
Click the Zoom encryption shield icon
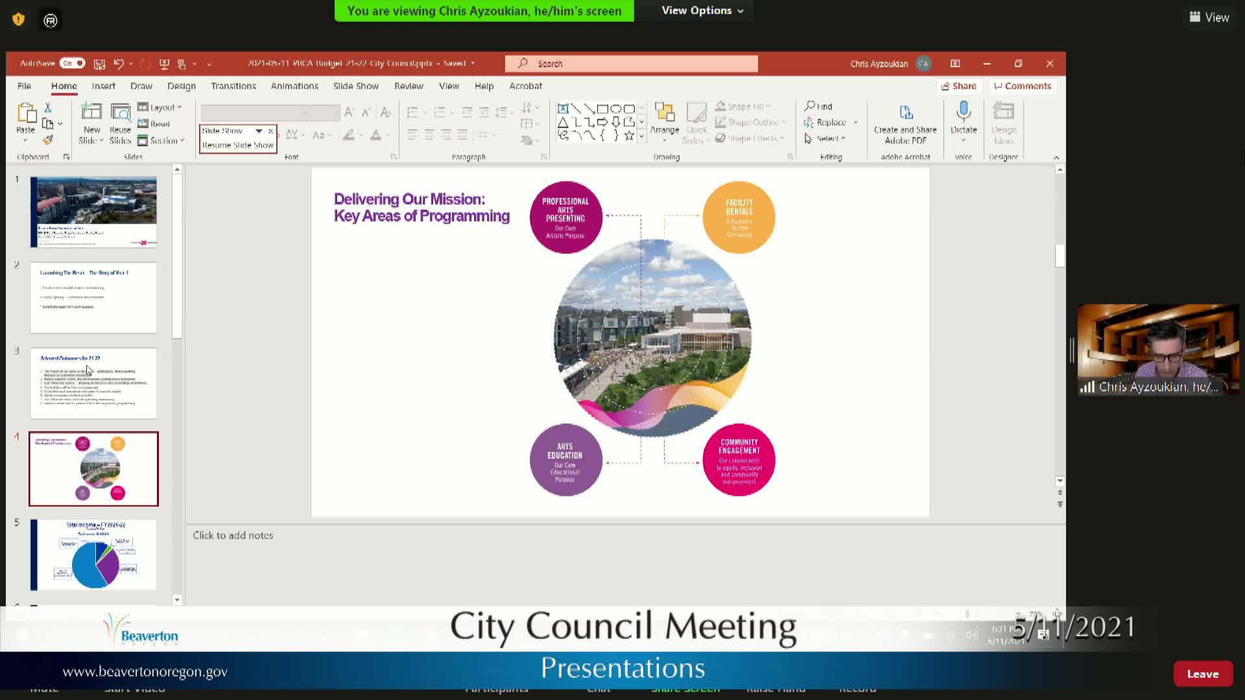tap(19, 19)
